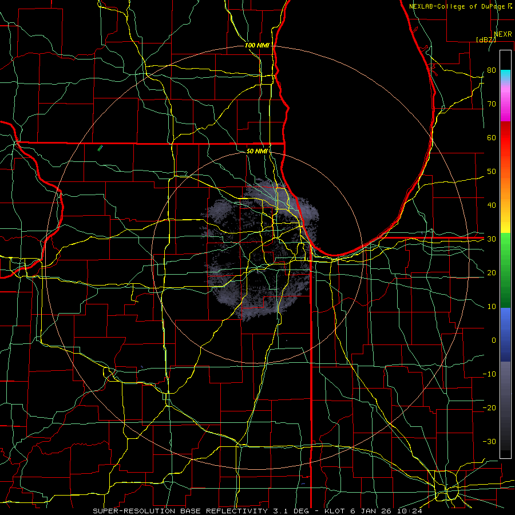Click the gray radar echo cluster around KLOT
The height and width of the screenshot is (515, 515).
pos(259,249)
